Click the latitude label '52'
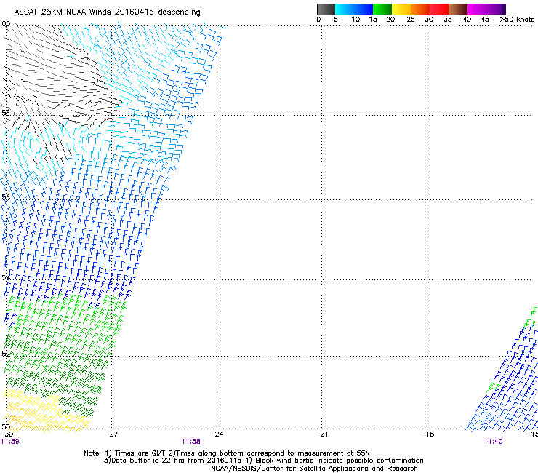The width and height of the screenshot is (538, 473). (6, 354)
